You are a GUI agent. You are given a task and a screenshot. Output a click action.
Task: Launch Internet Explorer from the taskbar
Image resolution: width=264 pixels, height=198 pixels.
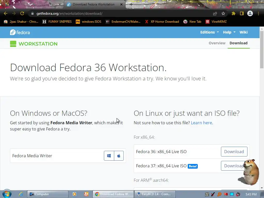pyautogui.click(x=21, y=194)
